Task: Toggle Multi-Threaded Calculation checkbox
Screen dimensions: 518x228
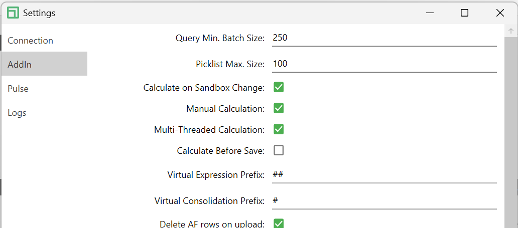Action: click(279, 129)
